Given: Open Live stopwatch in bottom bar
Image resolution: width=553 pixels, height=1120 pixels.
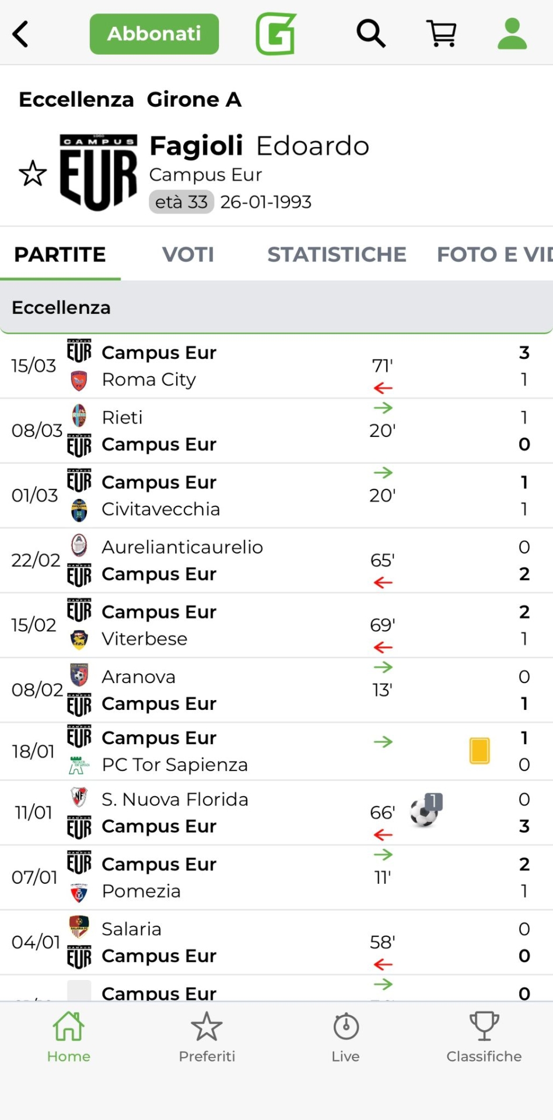Looking at the screenshot, I should pyautogui.click(x=345, y=1037).
